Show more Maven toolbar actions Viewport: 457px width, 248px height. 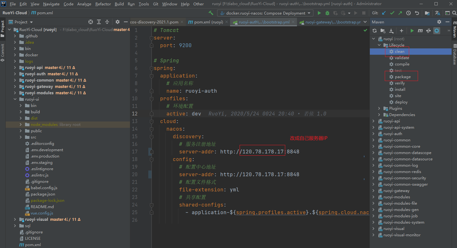[x=448, y=31]
